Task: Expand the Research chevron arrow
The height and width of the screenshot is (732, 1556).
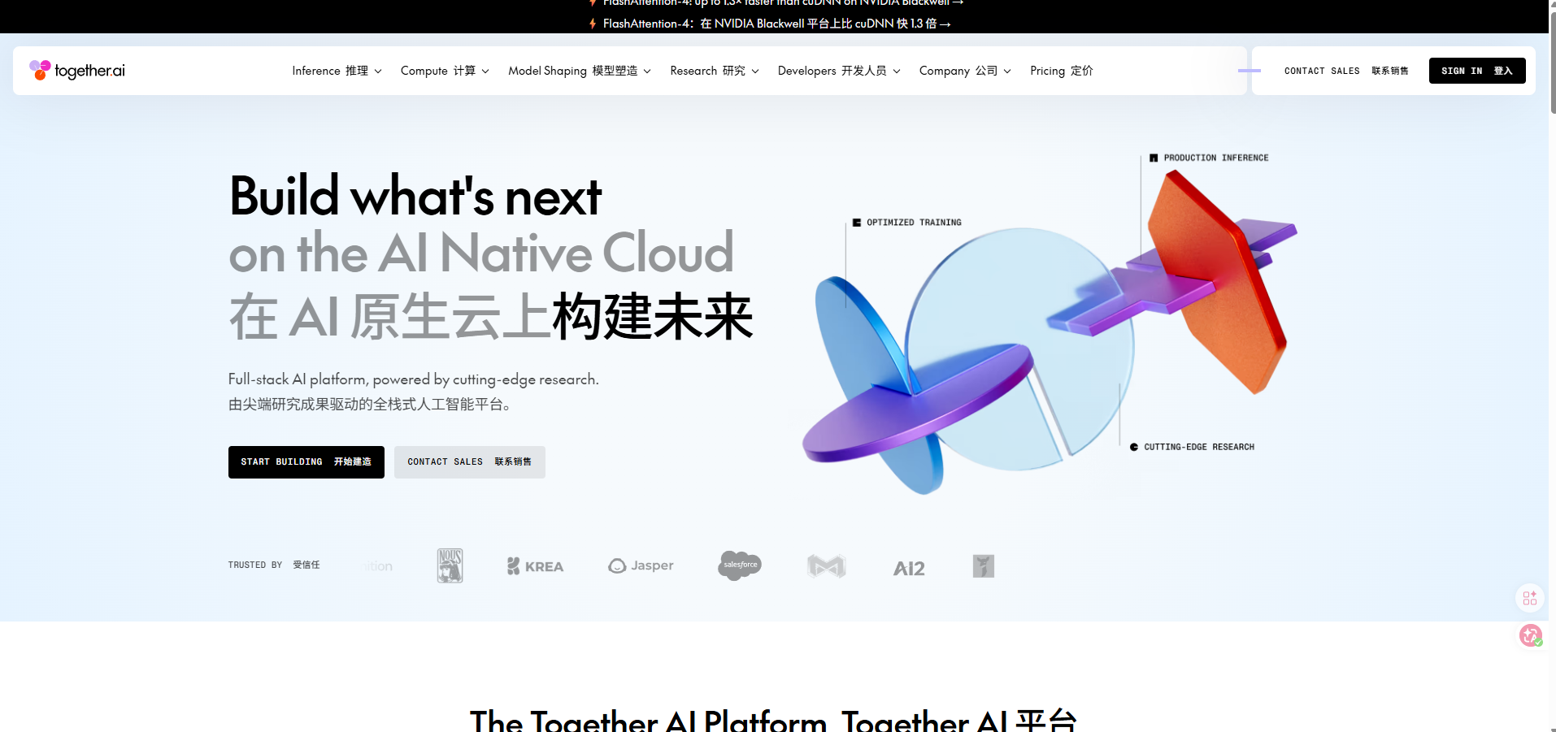Action: click(755, 71)
